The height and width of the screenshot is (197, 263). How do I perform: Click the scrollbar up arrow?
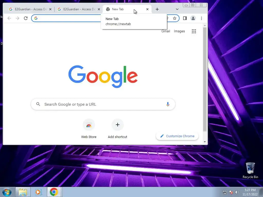(x=205, y=25)
